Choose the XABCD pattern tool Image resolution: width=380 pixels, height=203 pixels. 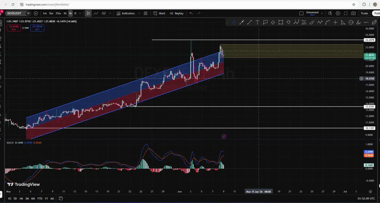[296, 22]
